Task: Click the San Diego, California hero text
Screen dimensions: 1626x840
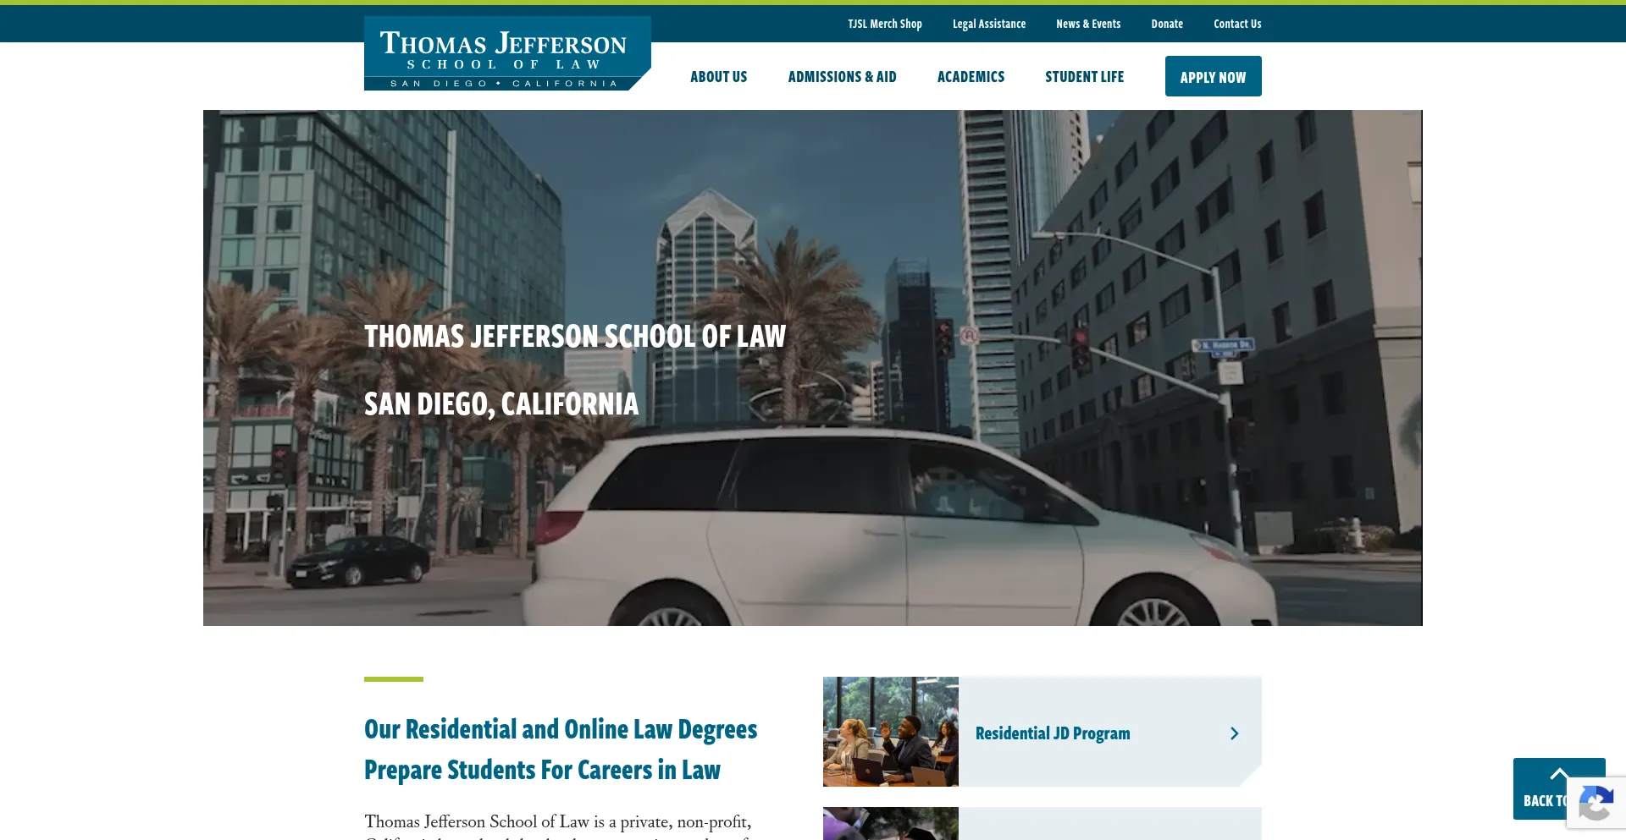Action: pyautogui.click(x=501, y=404)
